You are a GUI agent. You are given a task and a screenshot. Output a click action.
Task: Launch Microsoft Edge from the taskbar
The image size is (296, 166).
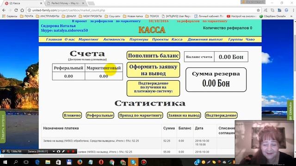coord(37,162)
